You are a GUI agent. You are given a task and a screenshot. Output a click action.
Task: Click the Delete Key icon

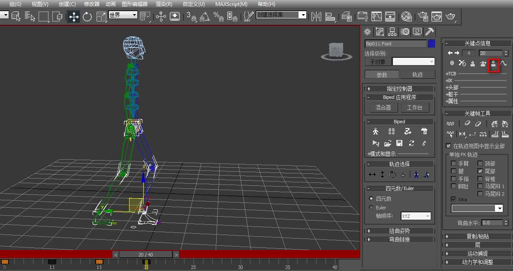click(x=462, y=63)
